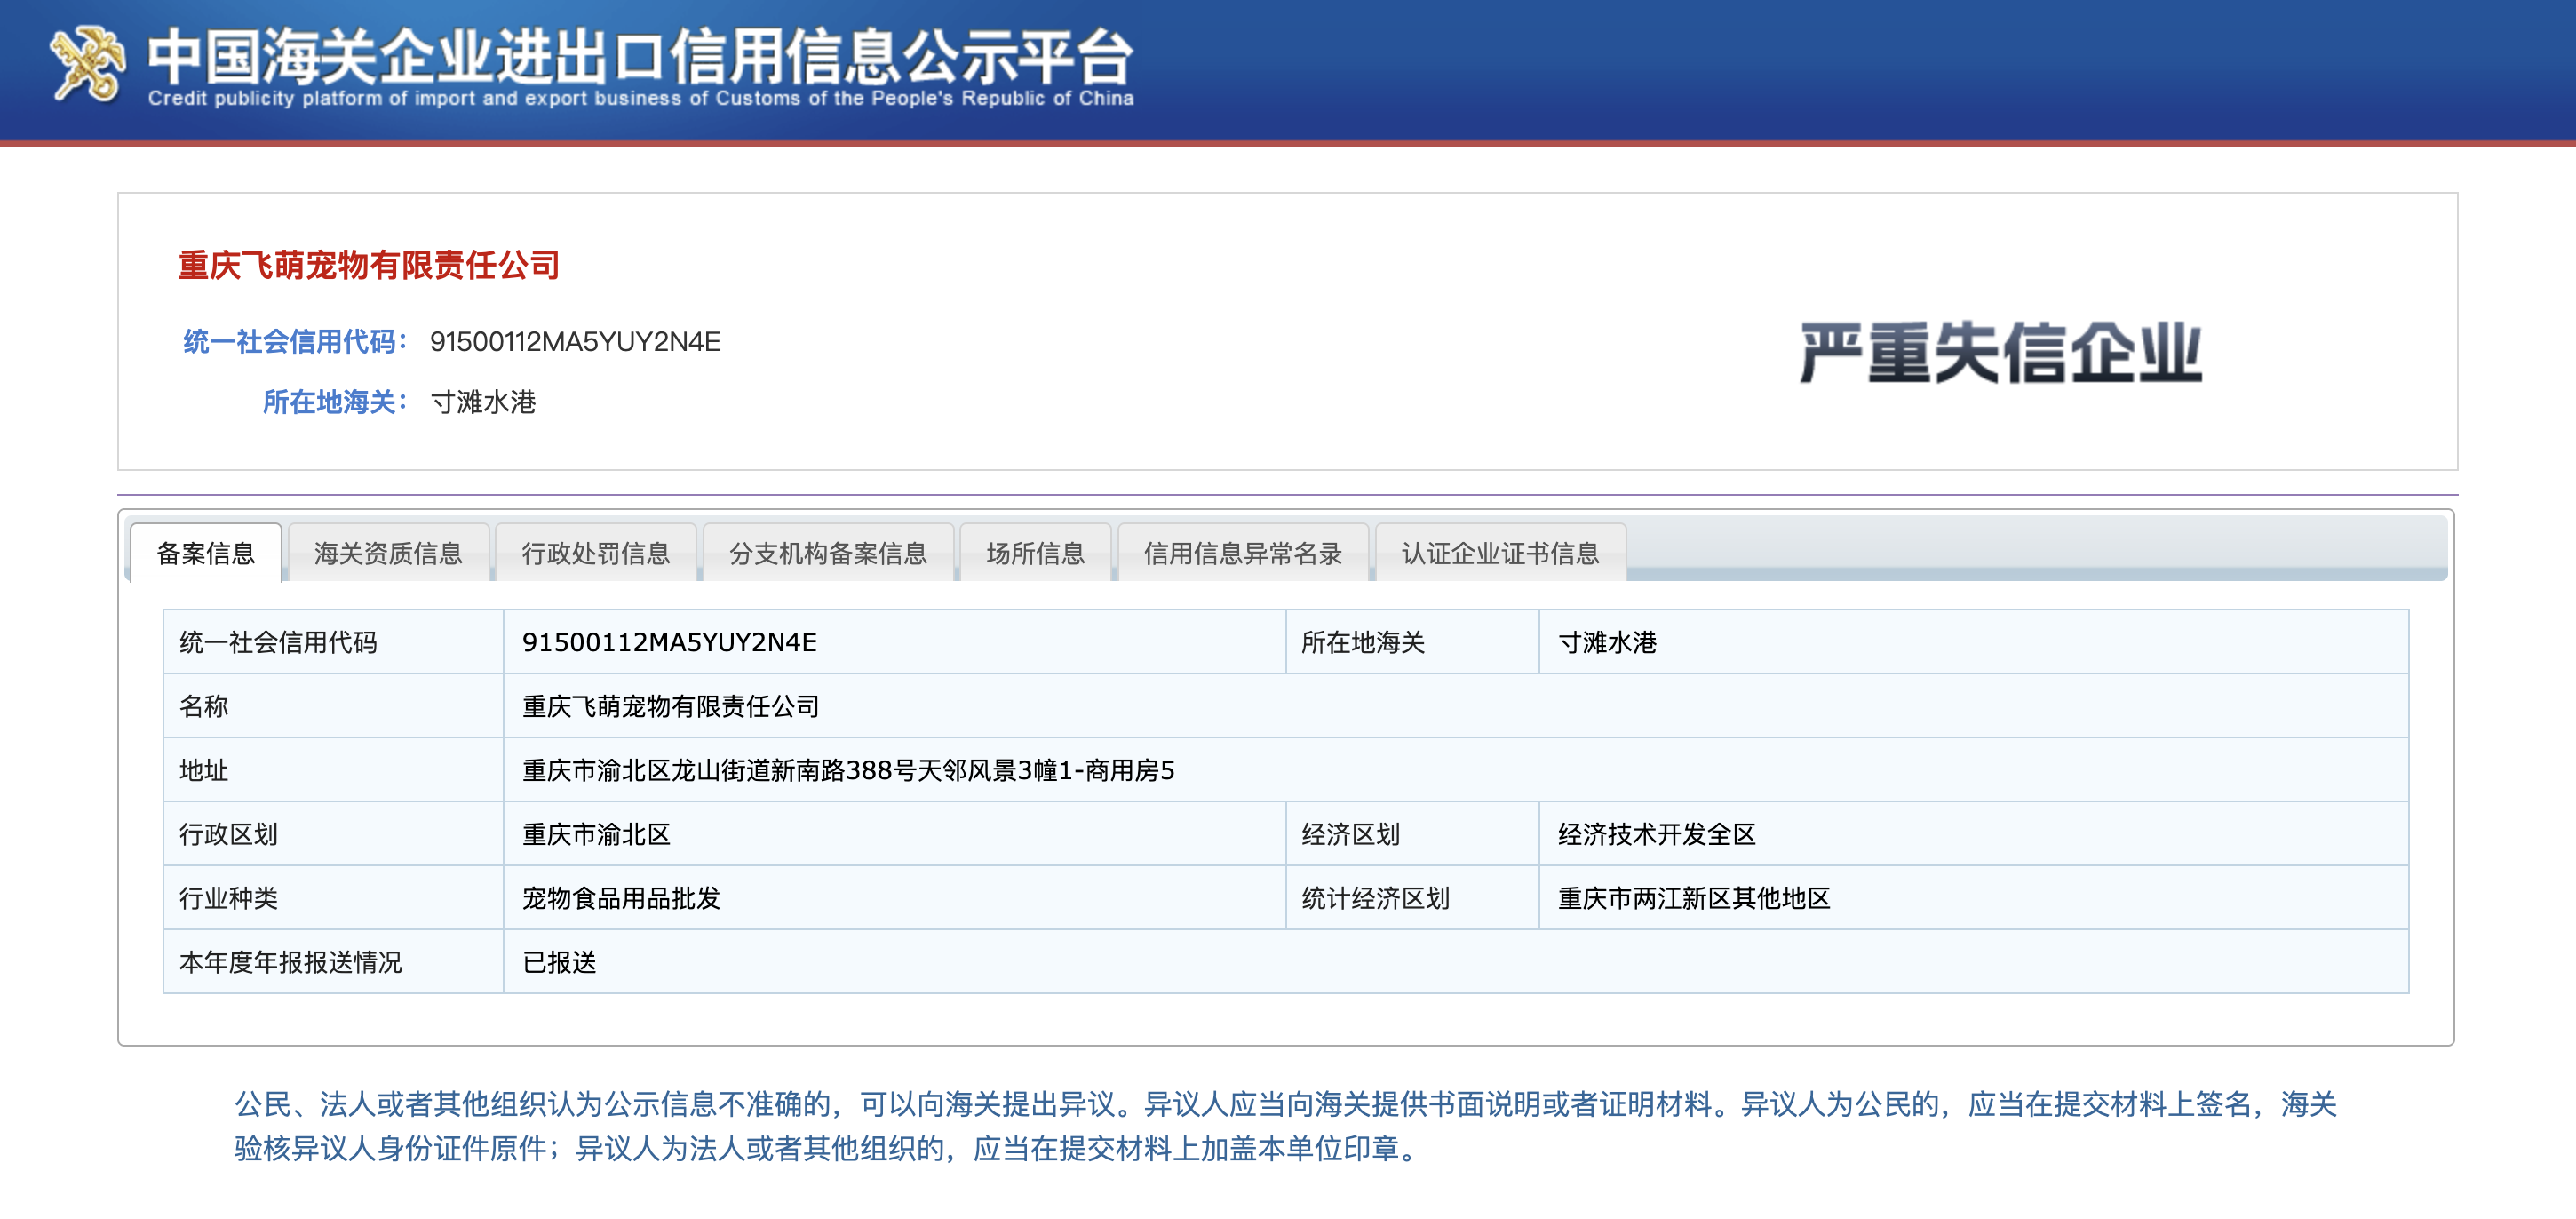
Task: Click the 中国海关企业进出口信用信息公示平台 site title
Action: (x=641, y=56)
